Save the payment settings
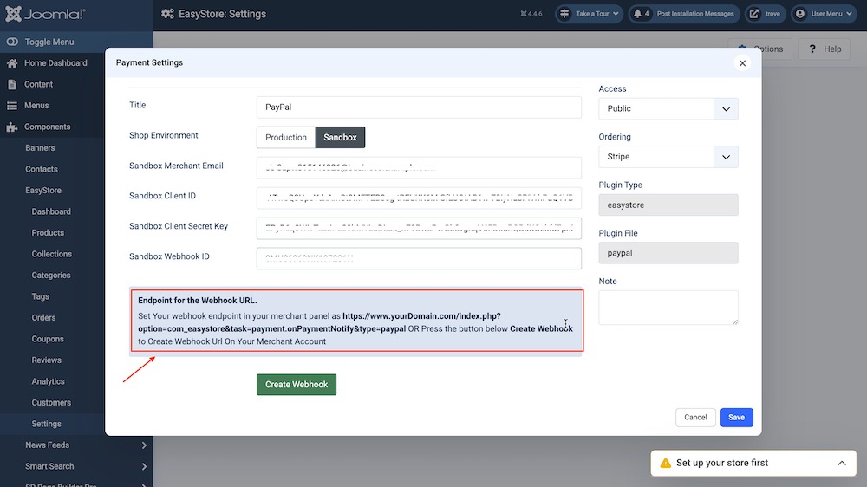This screenshot has width=867, height=487. click(x=736, y=417)
